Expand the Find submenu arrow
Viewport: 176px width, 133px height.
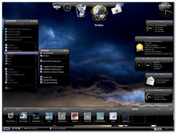click(36, 59)
